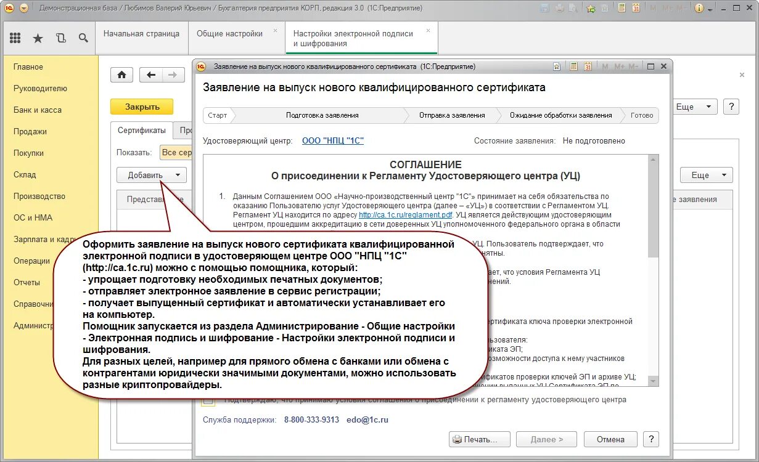Open Отчеты section in sidebar
The height and width of the screenshot is (462, 759).
point(27,282)
